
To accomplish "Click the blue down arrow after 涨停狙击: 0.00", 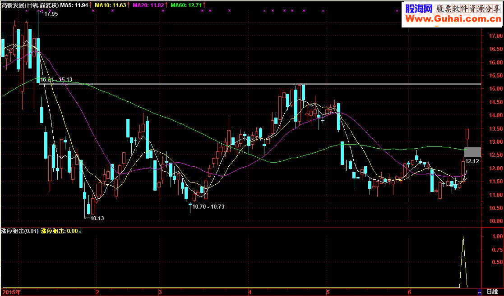I will (80, 231).
